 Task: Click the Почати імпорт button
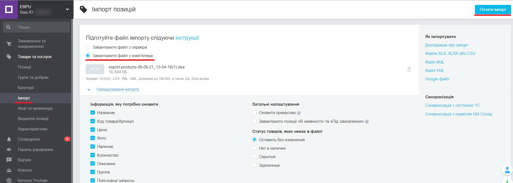493,10
